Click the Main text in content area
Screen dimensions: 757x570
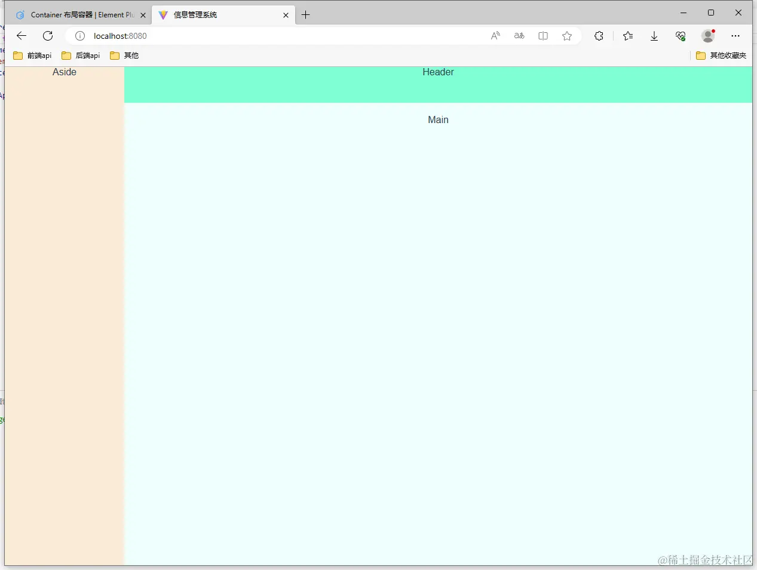click(x=438, y=120)
